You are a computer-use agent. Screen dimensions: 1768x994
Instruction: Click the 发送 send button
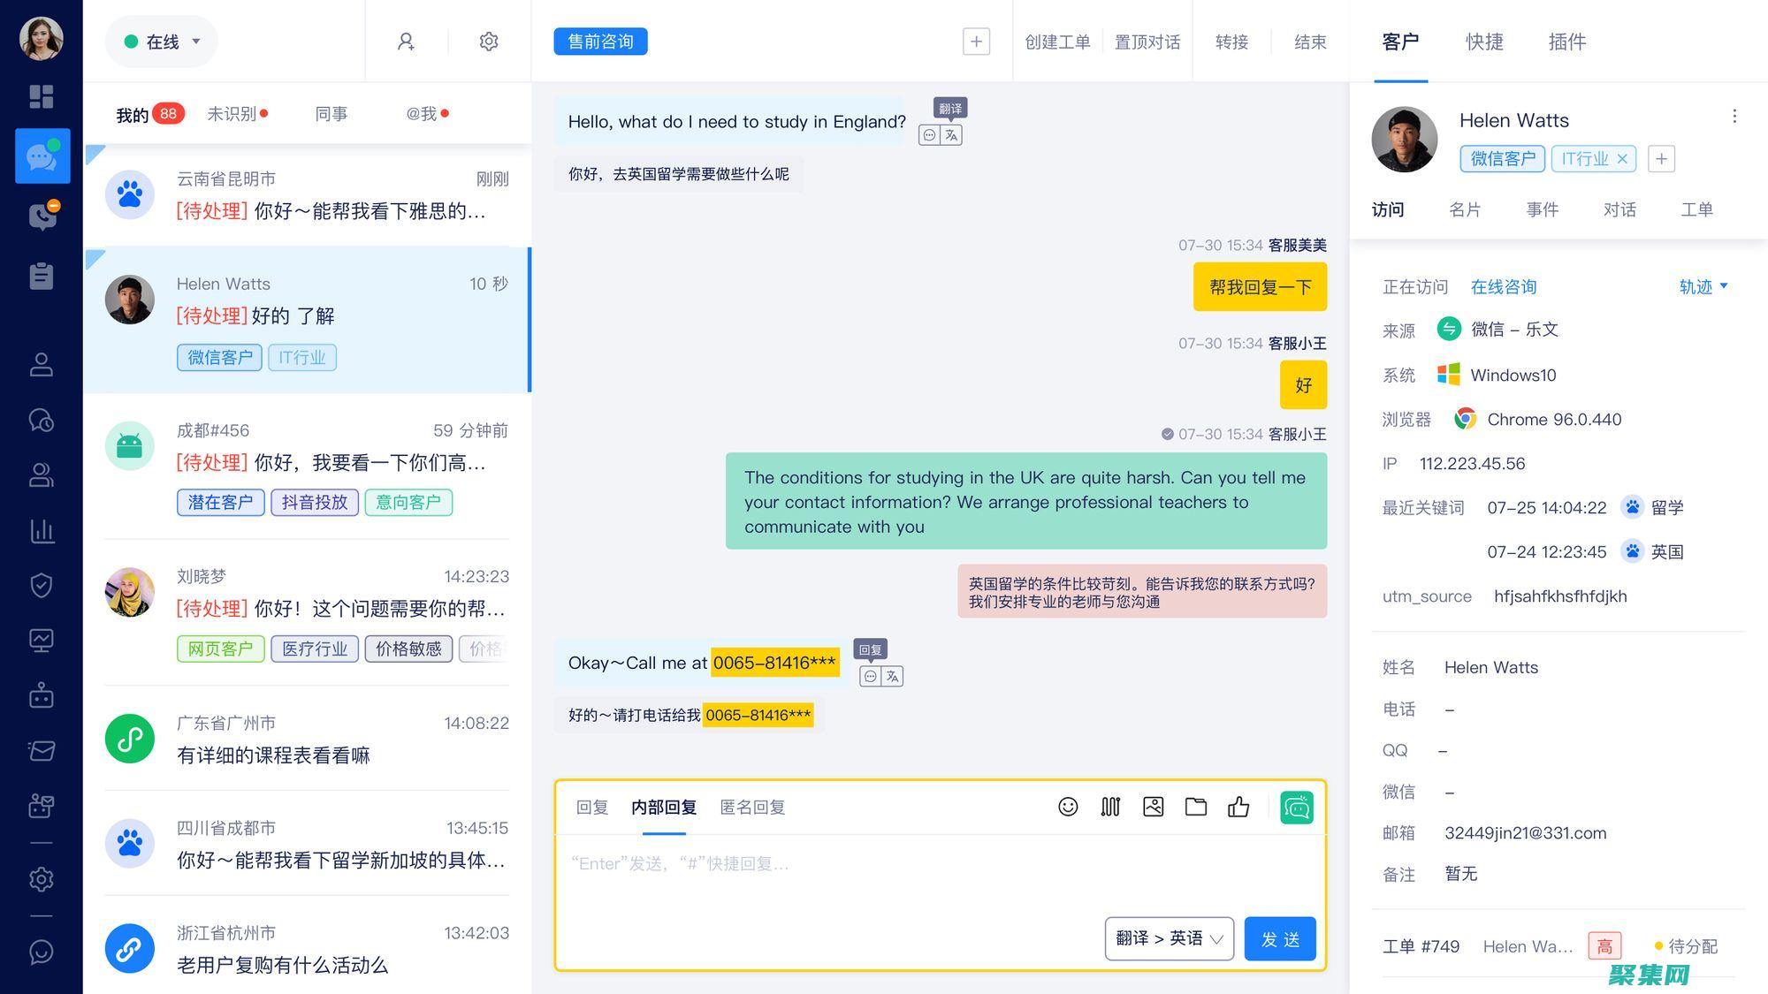[x=1279, y=938]
